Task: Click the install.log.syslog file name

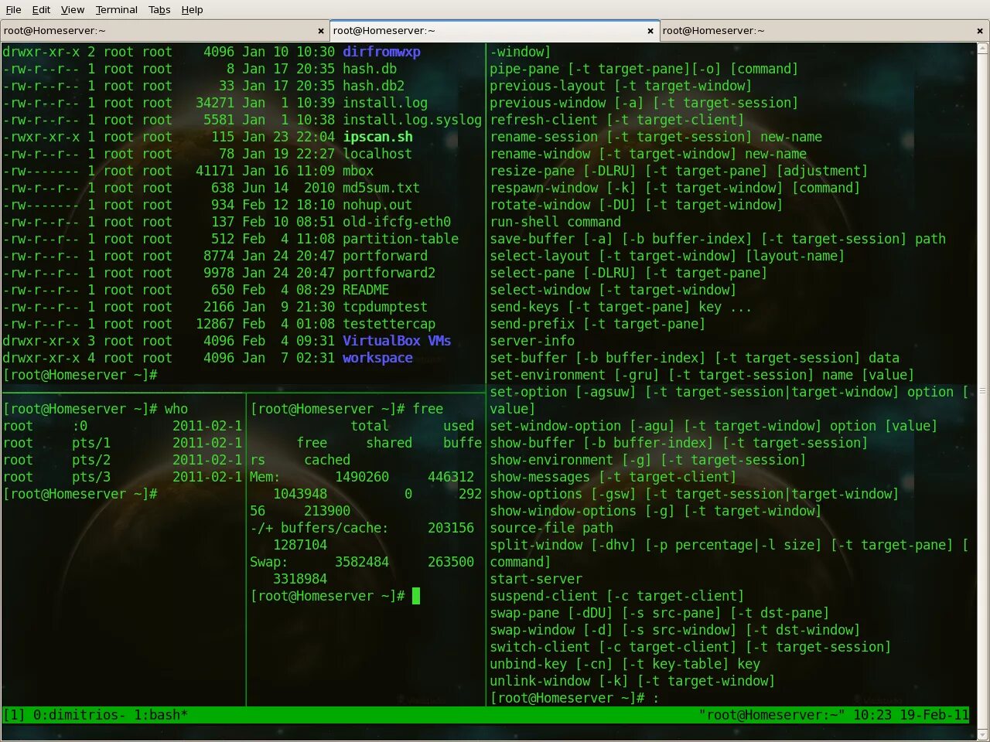Action: (412, 120)
